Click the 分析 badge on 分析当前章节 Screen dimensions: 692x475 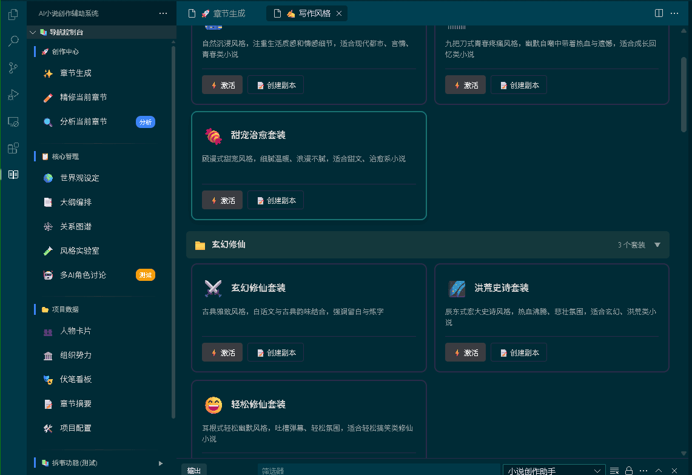146,121
